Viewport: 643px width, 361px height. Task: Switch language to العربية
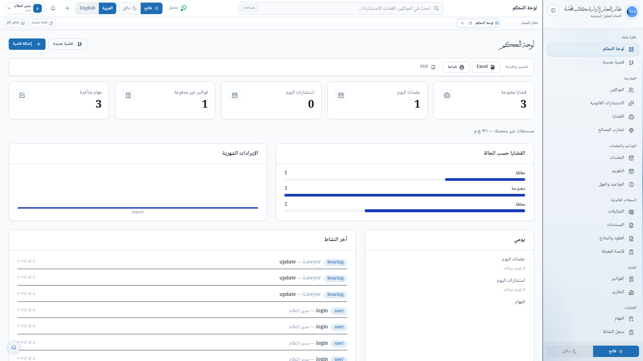pyautogui.click(x=108, y=8)
